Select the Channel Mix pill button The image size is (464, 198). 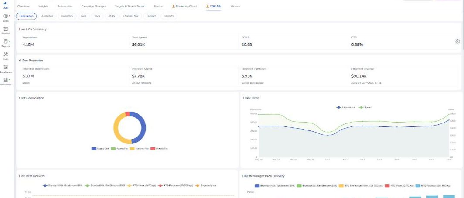click(x=131, y=16)
